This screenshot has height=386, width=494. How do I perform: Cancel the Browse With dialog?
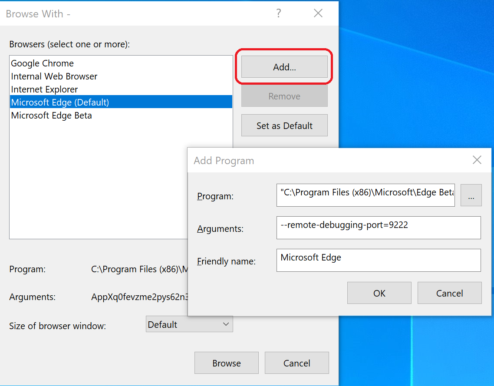coord(296,363)
